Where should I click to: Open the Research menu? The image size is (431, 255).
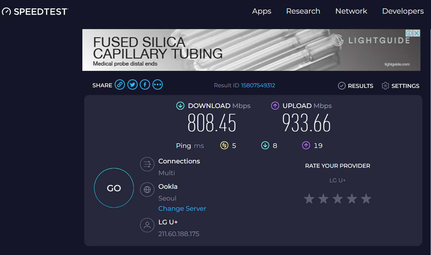tap(303, 11)
